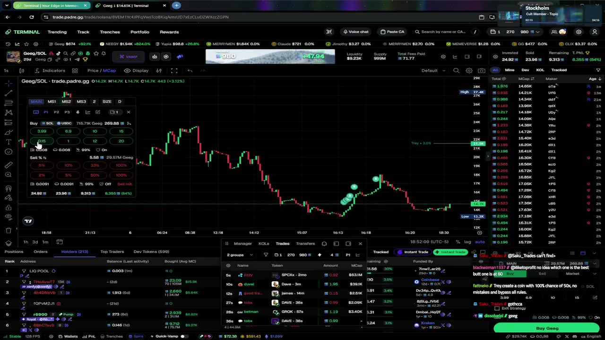605x340 pixels.
Task: Reload the page in the browser
Action: [32, 17]
